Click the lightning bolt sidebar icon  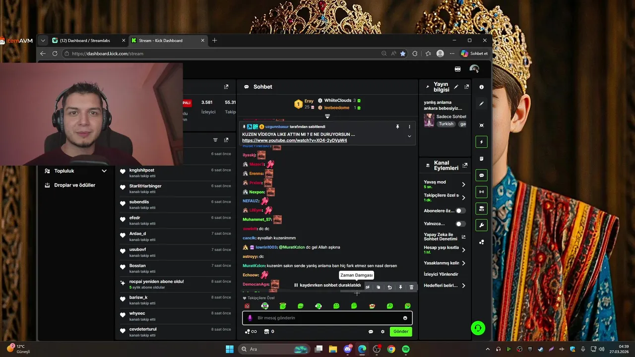[x=481, y=142]
